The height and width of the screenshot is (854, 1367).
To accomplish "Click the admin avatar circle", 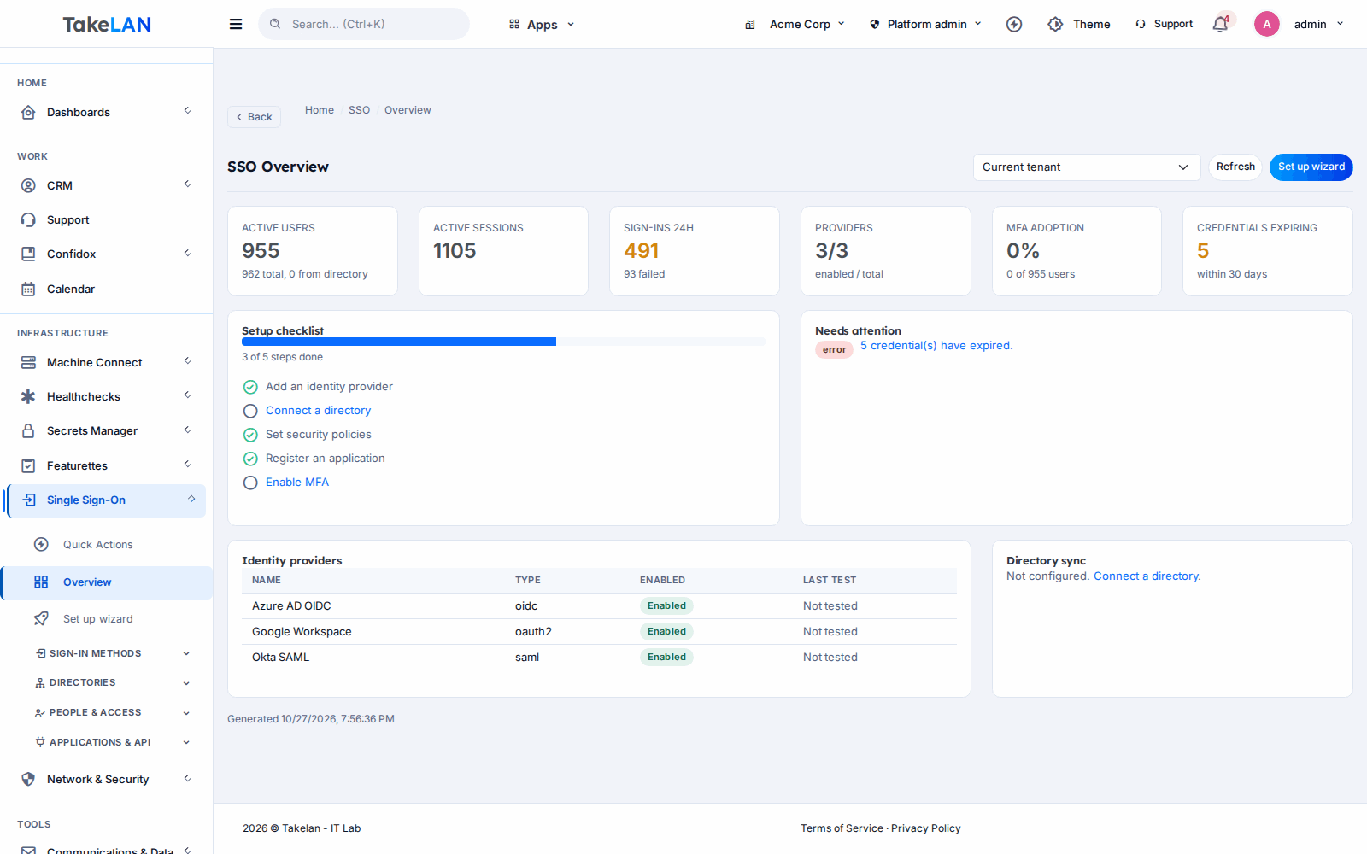I will click(1266, 24).
